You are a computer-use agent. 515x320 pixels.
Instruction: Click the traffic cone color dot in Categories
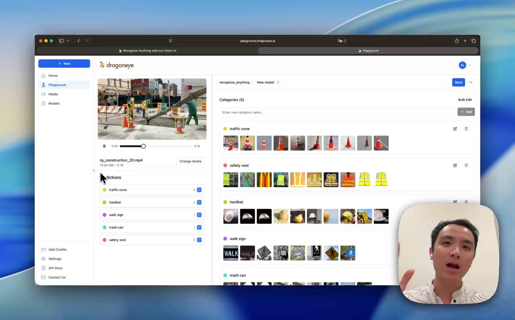tap(225, 129)
